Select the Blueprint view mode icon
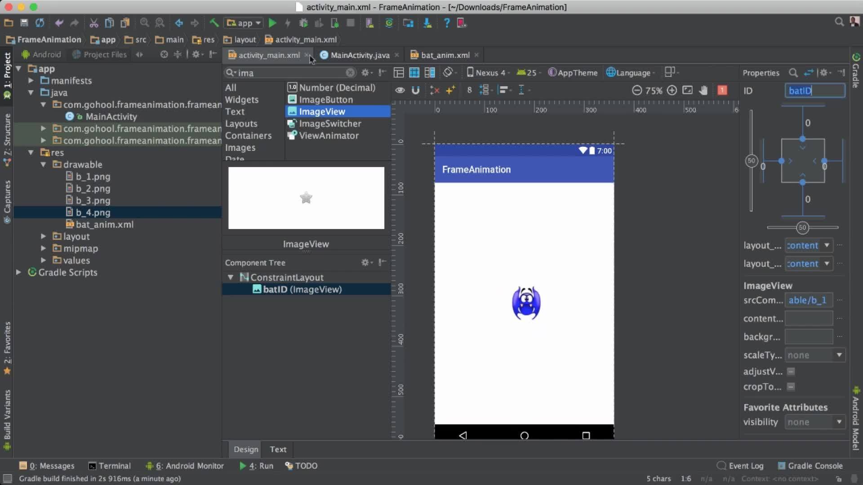 click(x=414, y=73)
